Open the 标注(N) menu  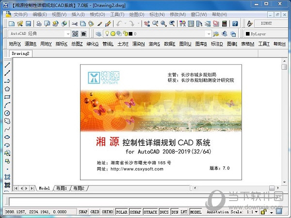coord(157,15)
